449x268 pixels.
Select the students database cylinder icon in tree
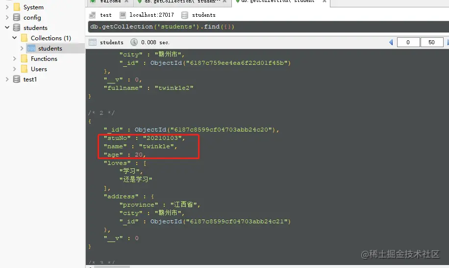coord(17,27)
